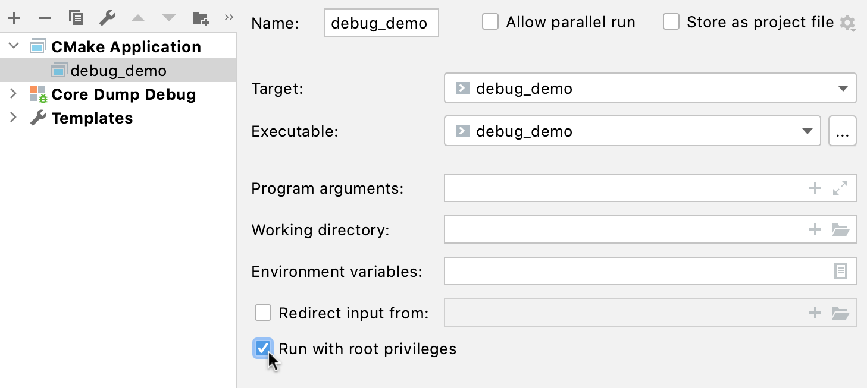Image resolution: width=867 pixels, height=388 pixels.
Task: Add a new run configuration
Action: 14,17
